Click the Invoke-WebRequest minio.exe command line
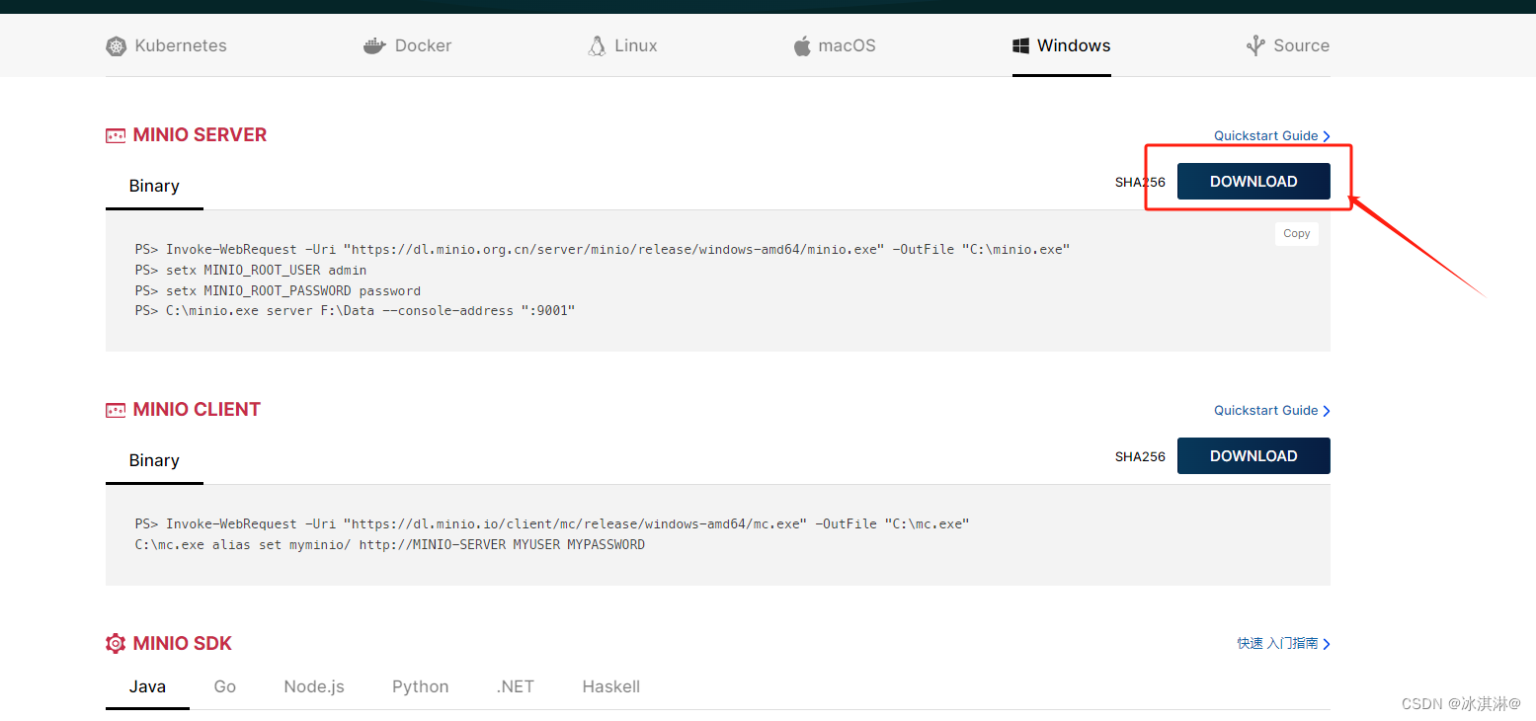Image resolution: width=1536 pixels, height=721 pixels. [x=603, y=250]
